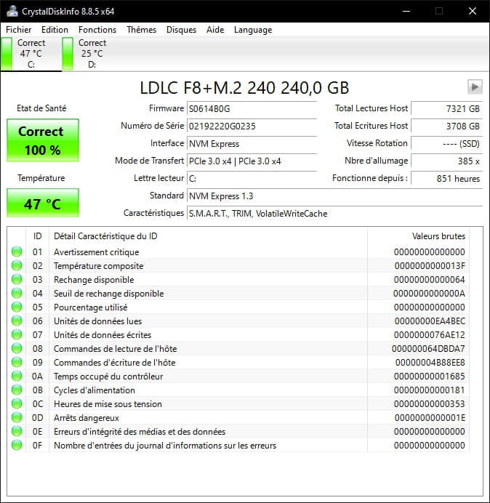490x503 pixels.
Task: Click the Standard field NVM Express 1.3
Action: (334, 196)
